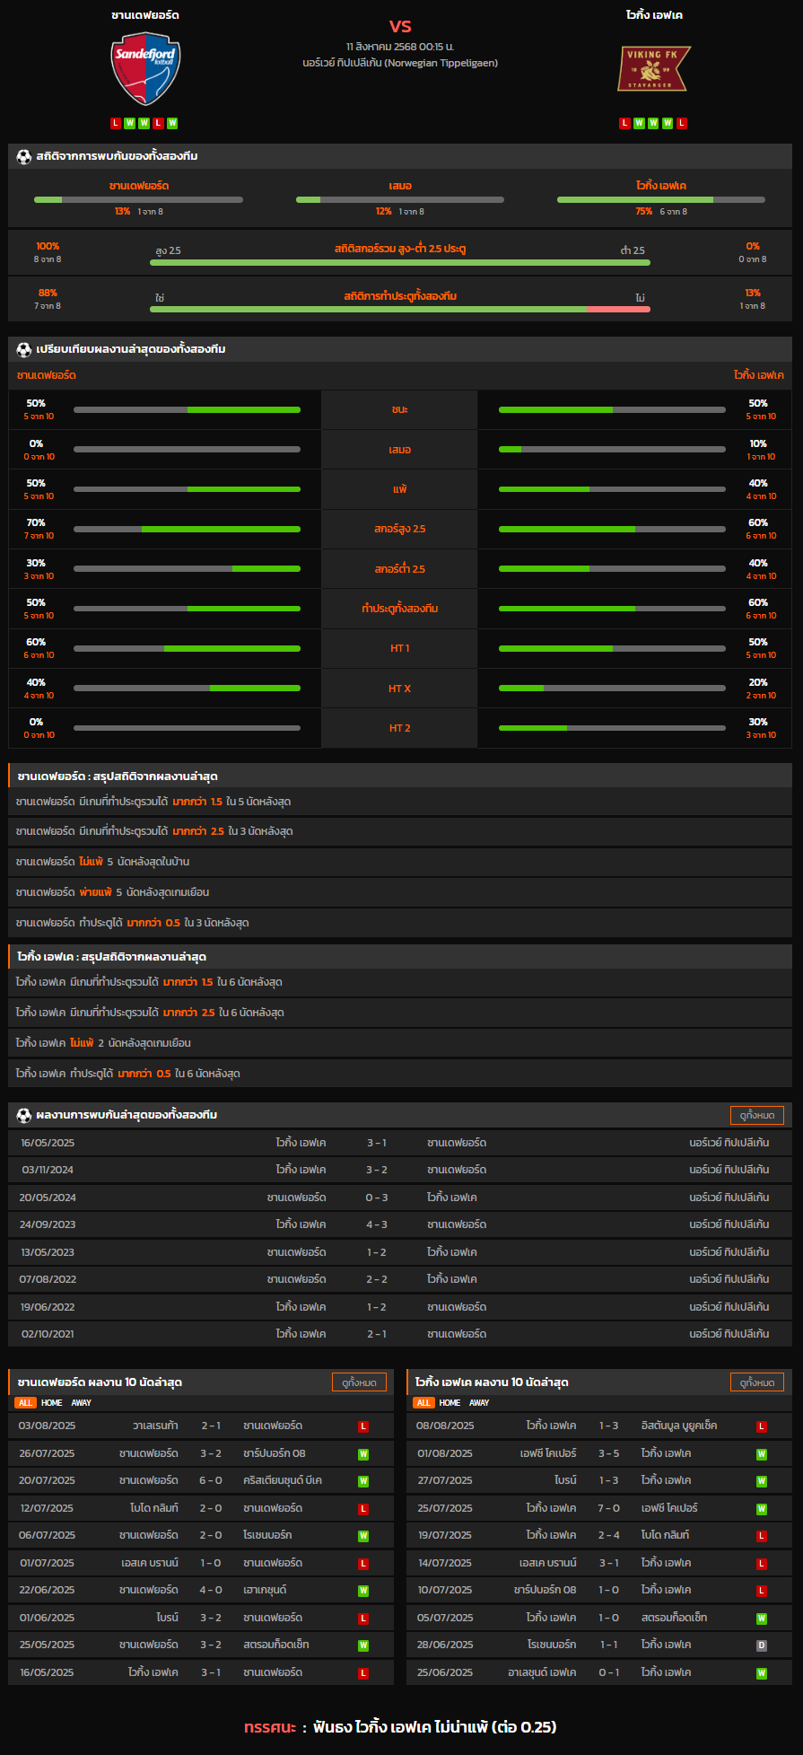The image size is (803, 1755).
Task: Click the Viking FK club logo
Action: [653, 69]
